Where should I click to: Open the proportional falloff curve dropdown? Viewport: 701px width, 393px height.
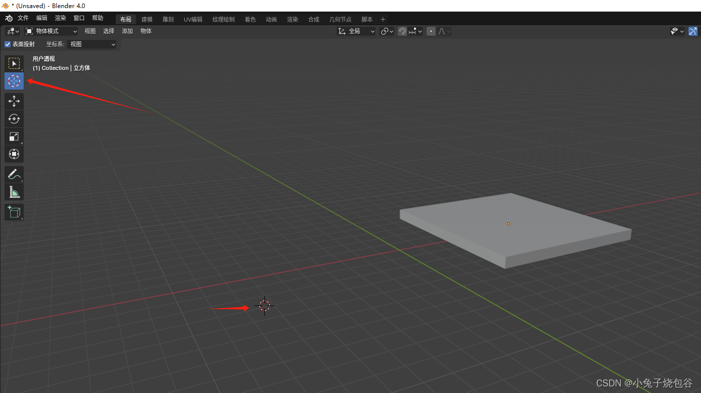point(444,31)
